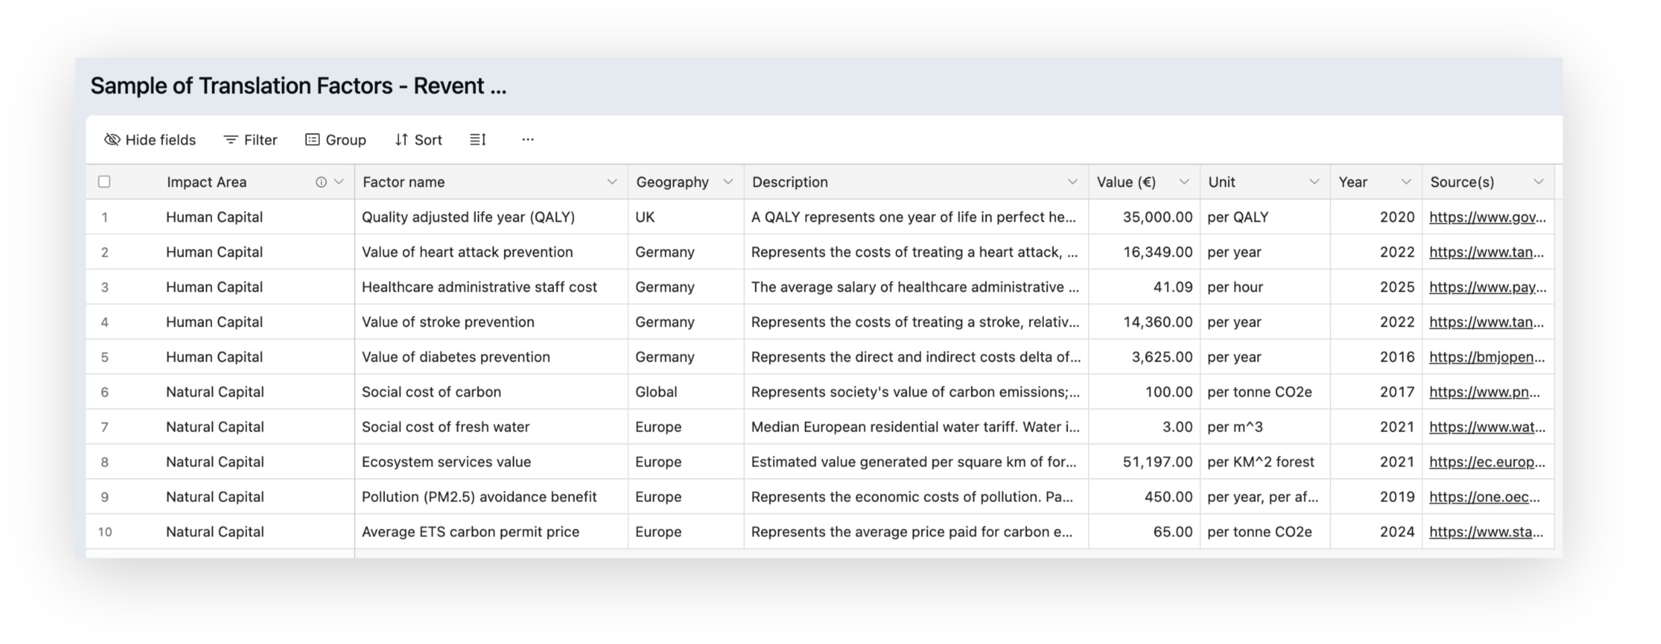Expand the Description column dropdown
The width and height of the screenshot is (1661, 644).
pyautogui.click(x=1072, y=182)
